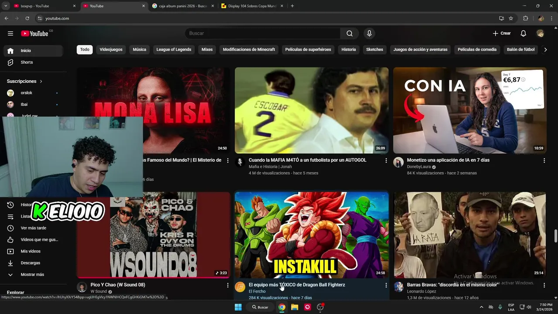The height and width of the screenshot is (314, 558).
Task: Open options for Barras Bravas video
Action: pyautogui.click(x=544, y=285)
